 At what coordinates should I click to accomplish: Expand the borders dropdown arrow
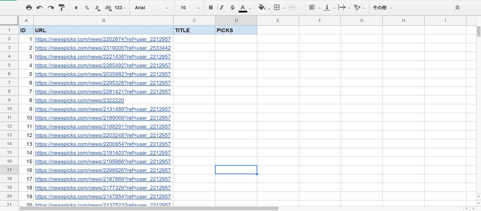click(284, 8)
